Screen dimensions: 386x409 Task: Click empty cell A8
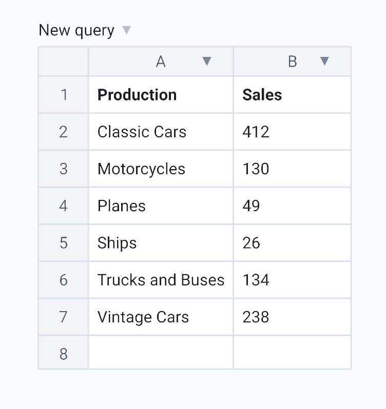point(161,353)
